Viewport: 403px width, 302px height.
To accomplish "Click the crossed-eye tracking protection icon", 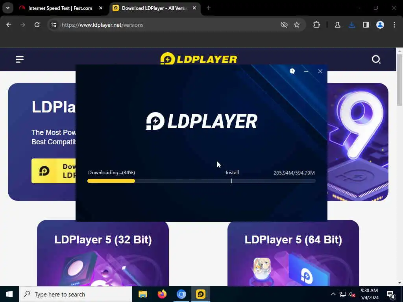I will pos(284,25).
